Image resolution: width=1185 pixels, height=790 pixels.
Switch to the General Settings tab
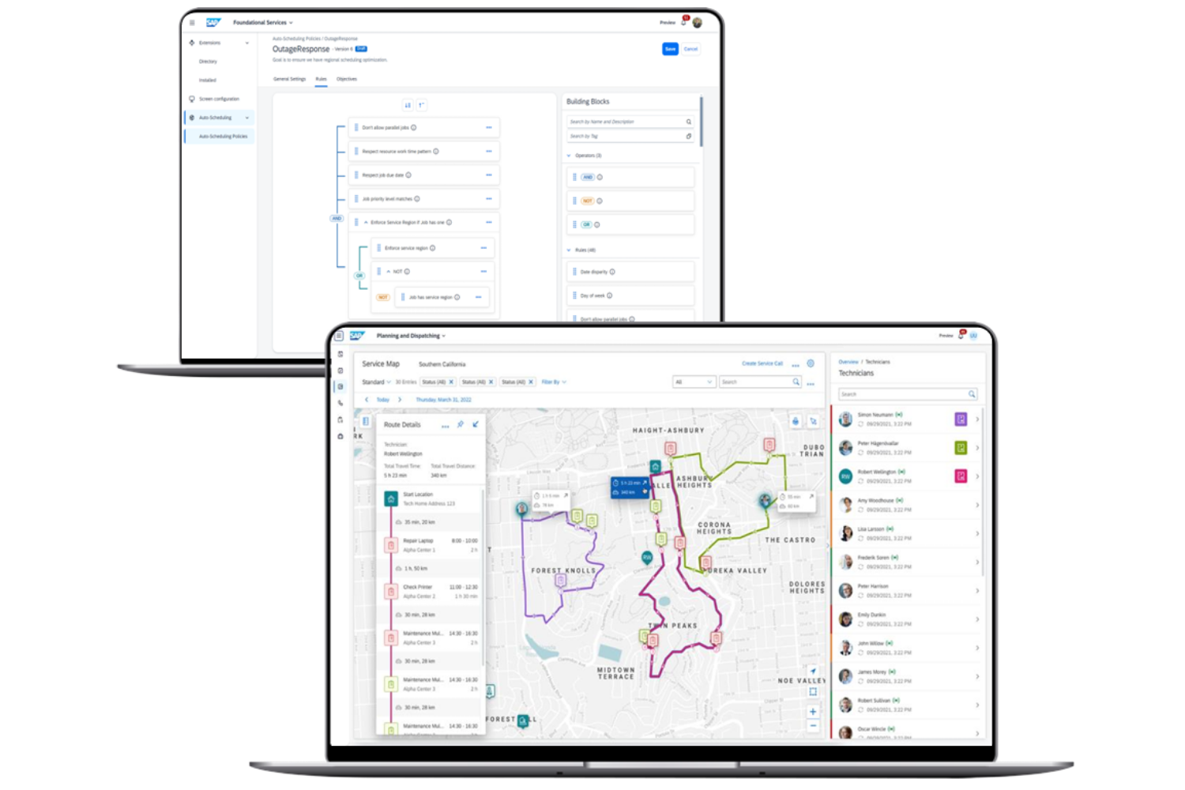pos(289,79)
